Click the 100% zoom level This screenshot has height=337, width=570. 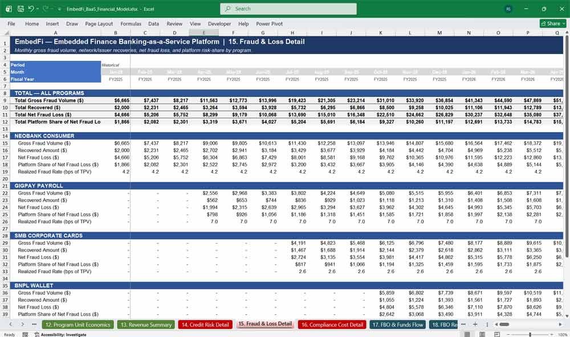563,335
